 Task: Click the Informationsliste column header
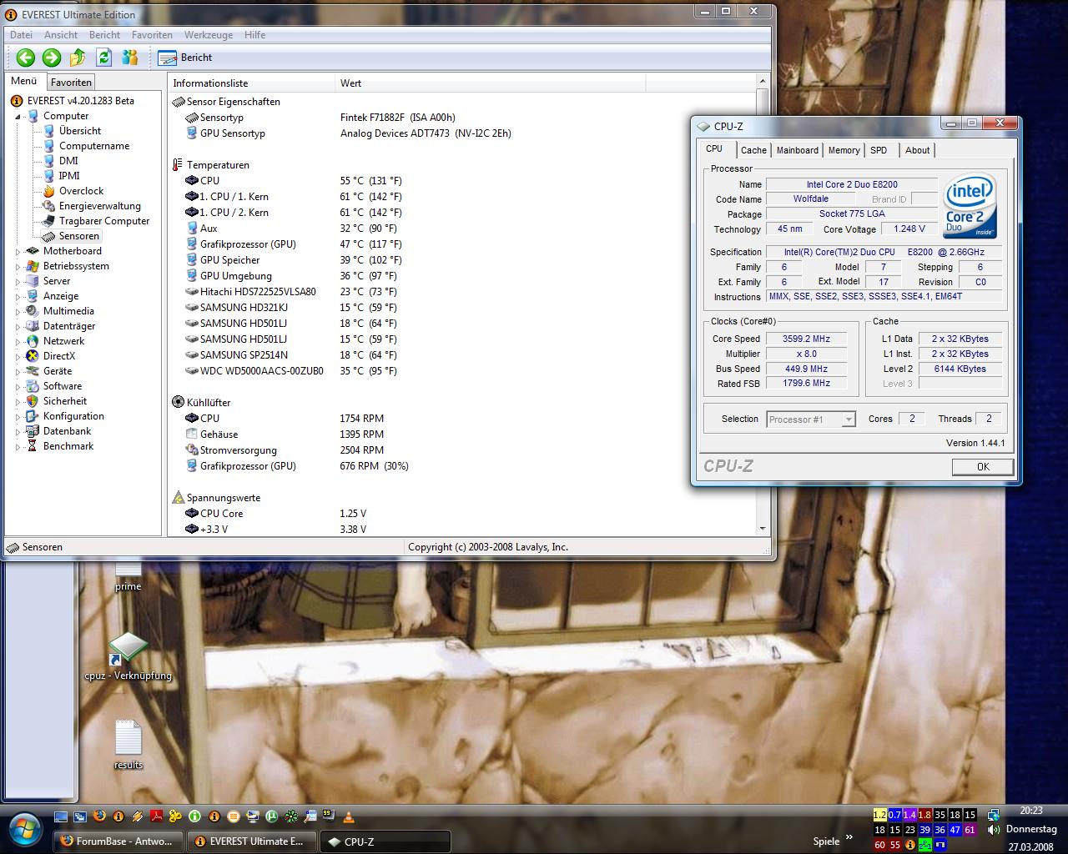[251, 83]
